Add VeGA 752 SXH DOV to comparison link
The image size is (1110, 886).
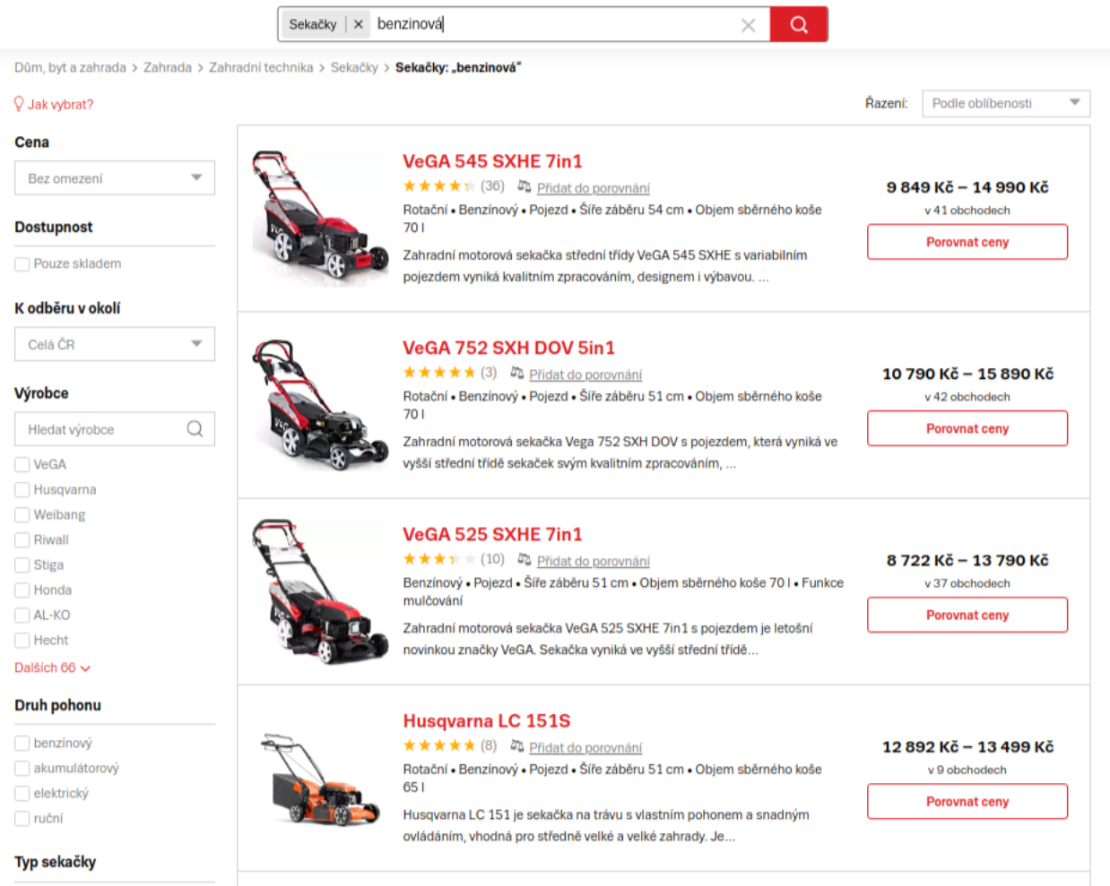click(585, 374)
